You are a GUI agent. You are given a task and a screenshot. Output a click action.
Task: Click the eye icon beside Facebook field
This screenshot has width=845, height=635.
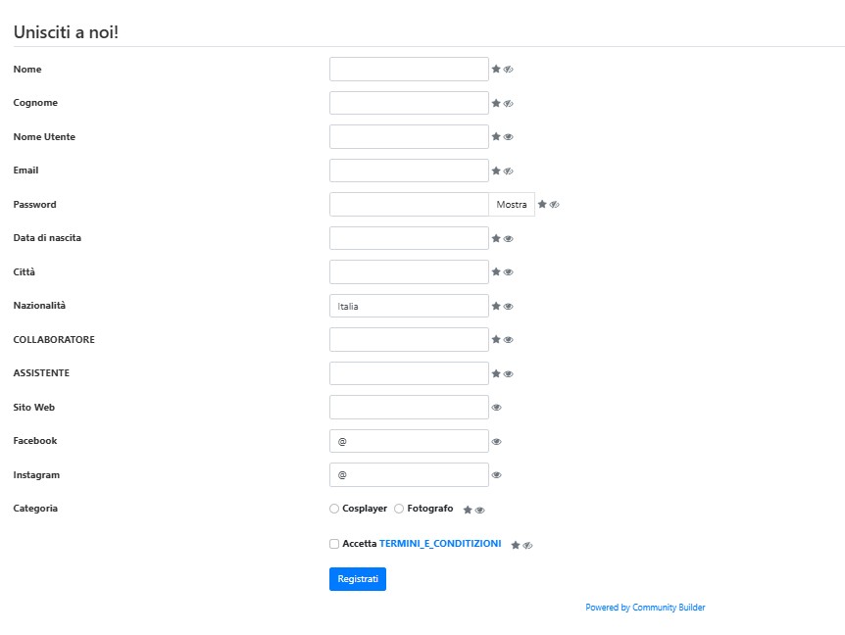(x=496, y=442)
